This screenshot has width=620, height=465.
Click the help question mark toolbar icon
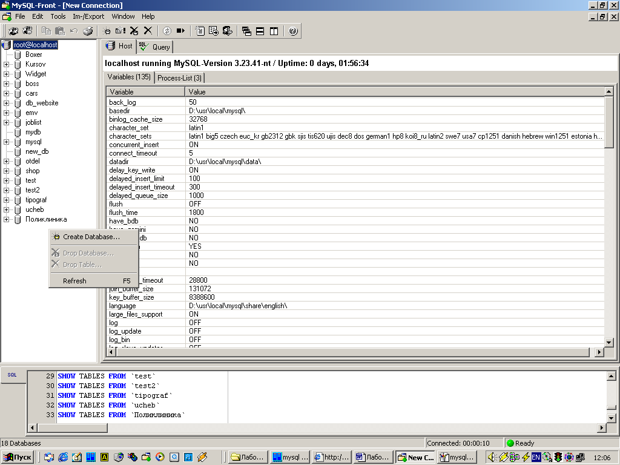coord(293,31)
